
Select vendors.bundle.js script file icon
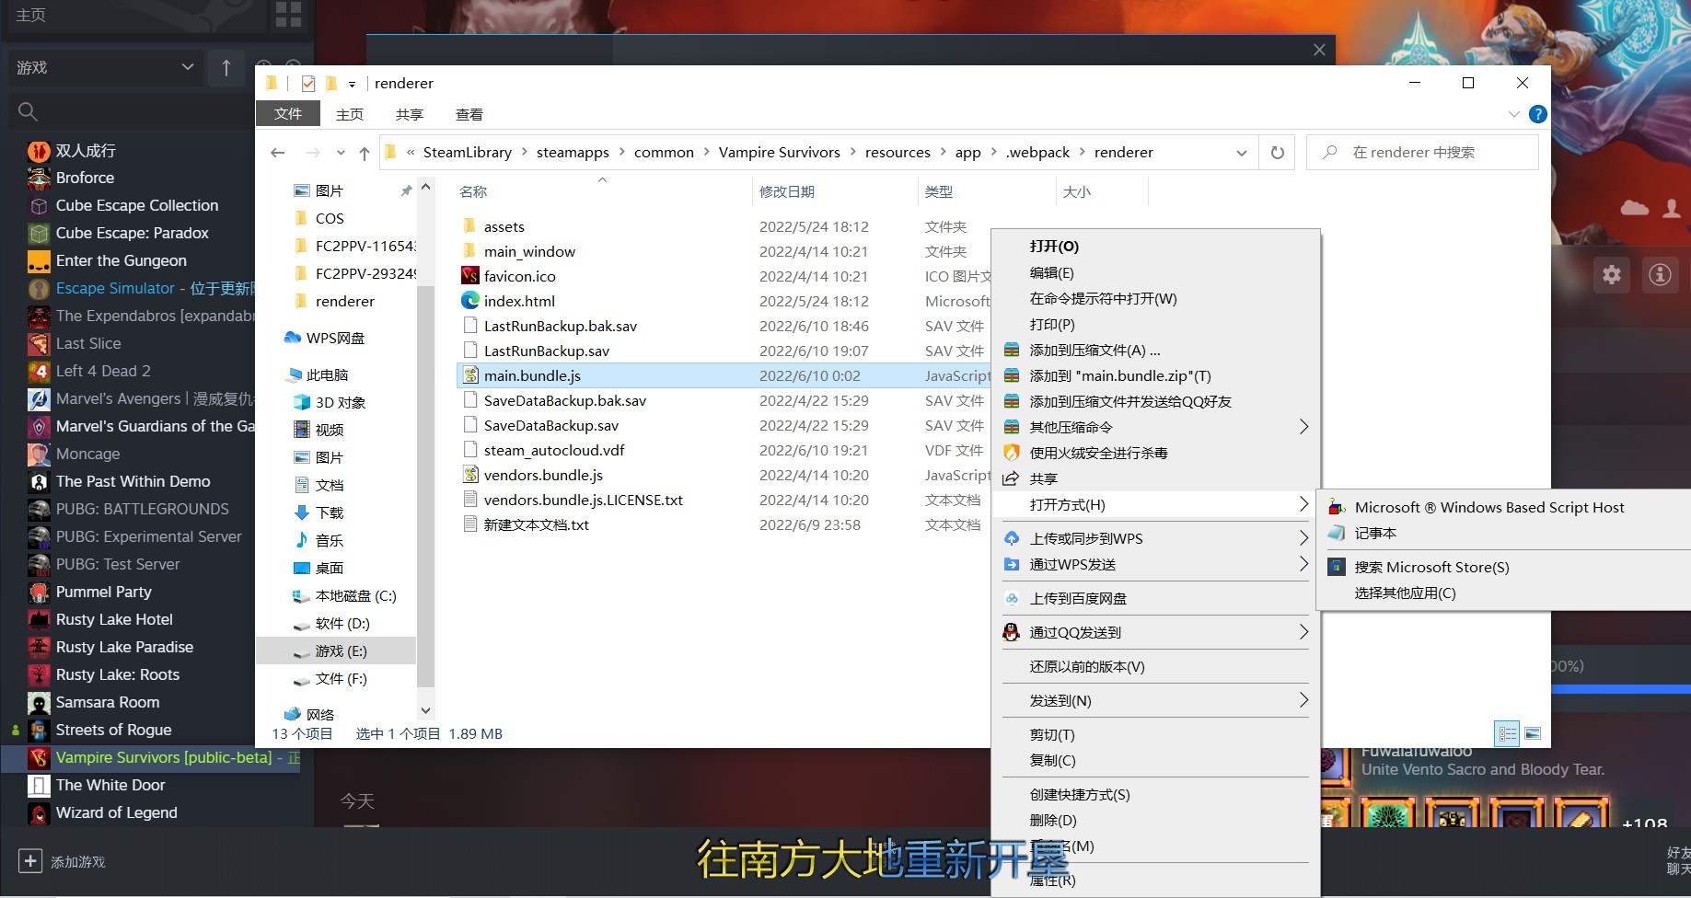point(469,475)
